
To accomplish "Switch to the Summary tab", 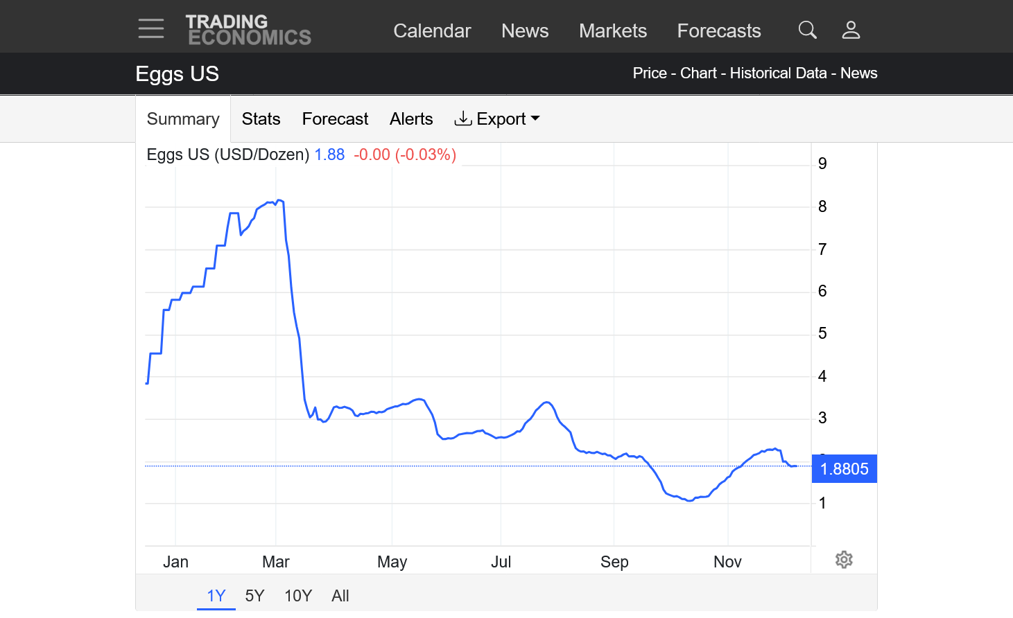I will [183, 119].
